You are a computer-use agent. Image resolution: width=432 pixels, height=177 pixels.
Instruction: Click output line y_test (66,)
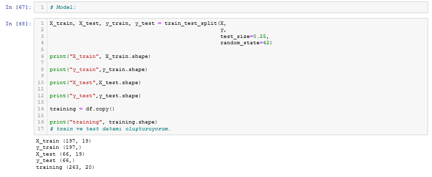point(55,160)
